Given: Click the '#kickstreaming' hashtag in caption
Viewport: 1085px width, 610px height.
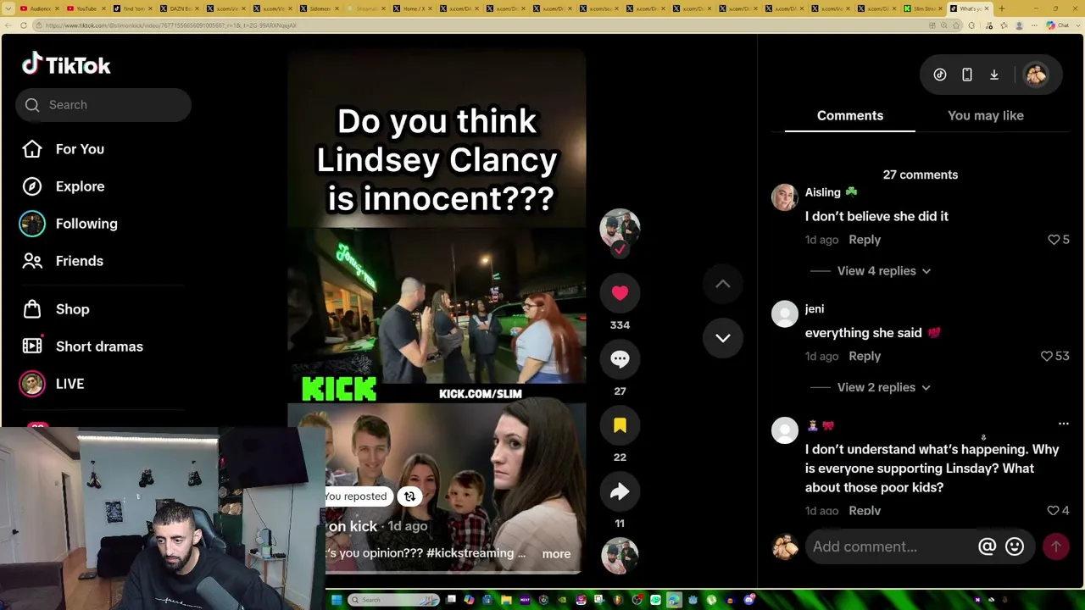Looking at the screenshot, I should [472, 553].
